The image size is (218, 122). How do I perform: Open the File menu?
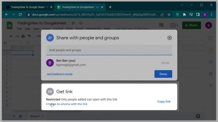point(19,28)
